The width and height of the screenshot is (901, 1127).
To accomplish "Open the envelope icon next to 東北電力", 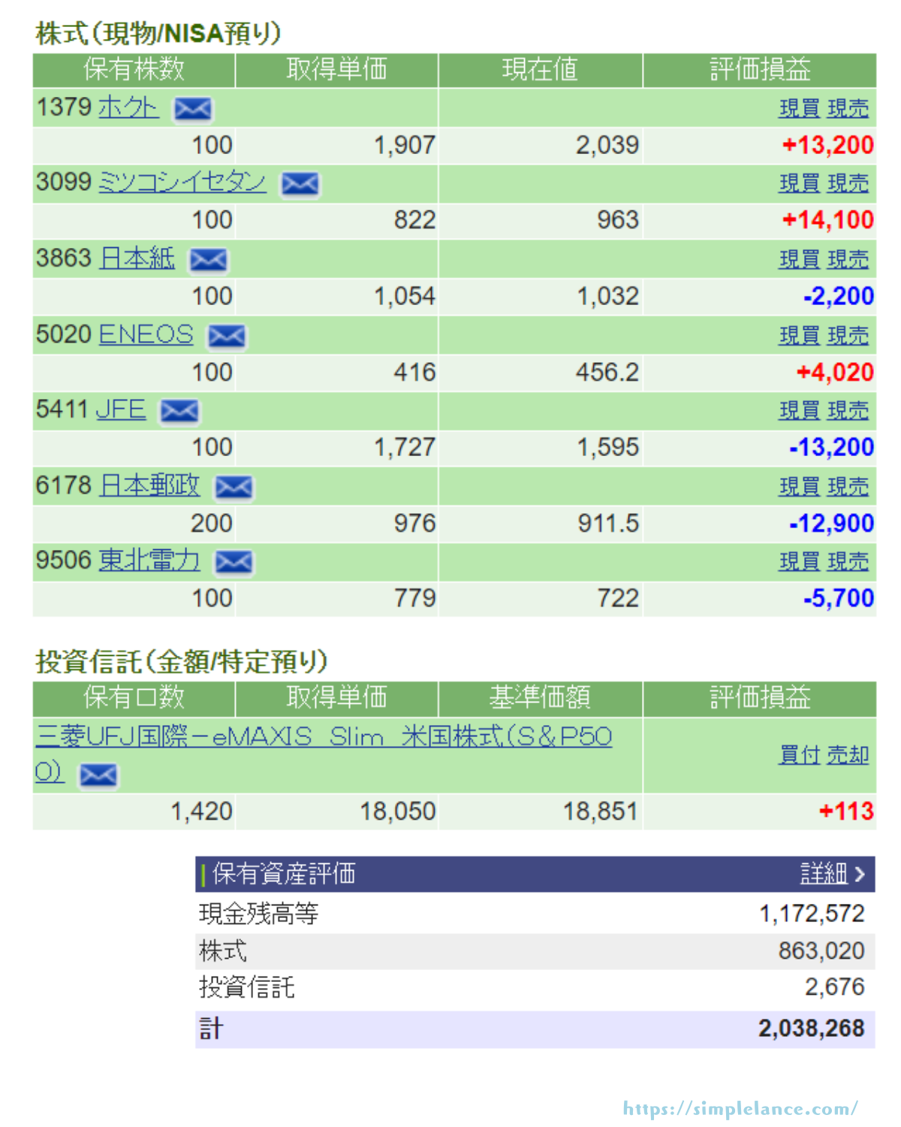I will (234, 562).
